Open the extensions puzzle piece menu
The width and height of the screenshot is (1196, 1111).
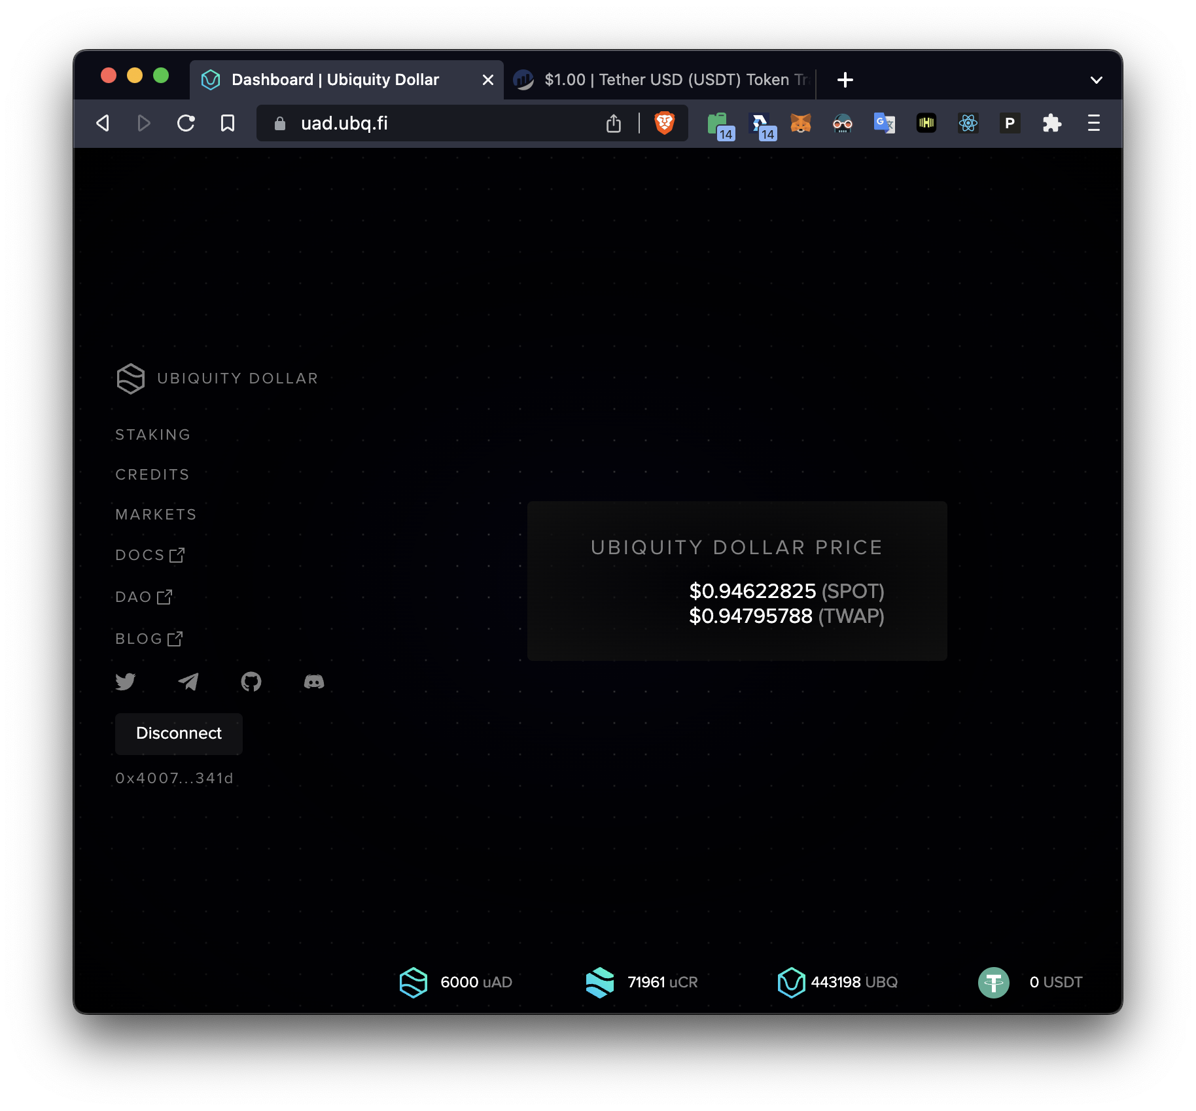1052,123
